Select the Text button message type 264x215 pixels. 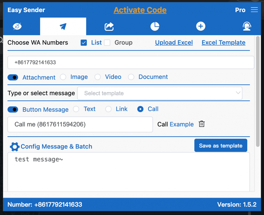(76, 109)
